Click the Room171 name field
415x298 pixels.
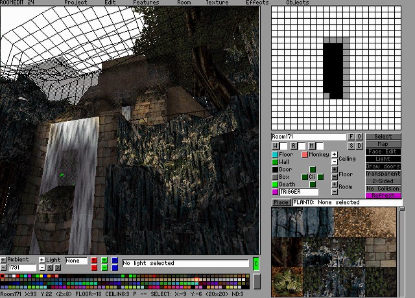point(309,137)
